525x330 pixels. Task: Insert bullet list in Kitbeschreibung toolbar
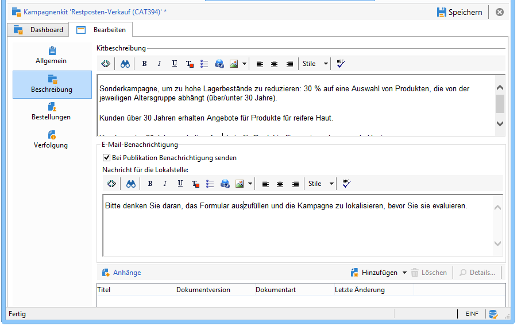pos(204,64)
